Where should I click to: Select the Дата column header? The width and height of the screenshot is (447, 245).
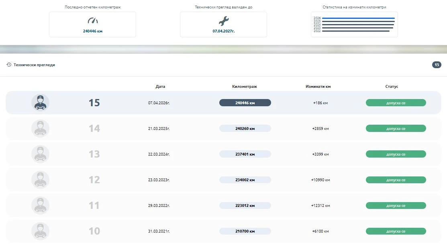pos(160,87)
